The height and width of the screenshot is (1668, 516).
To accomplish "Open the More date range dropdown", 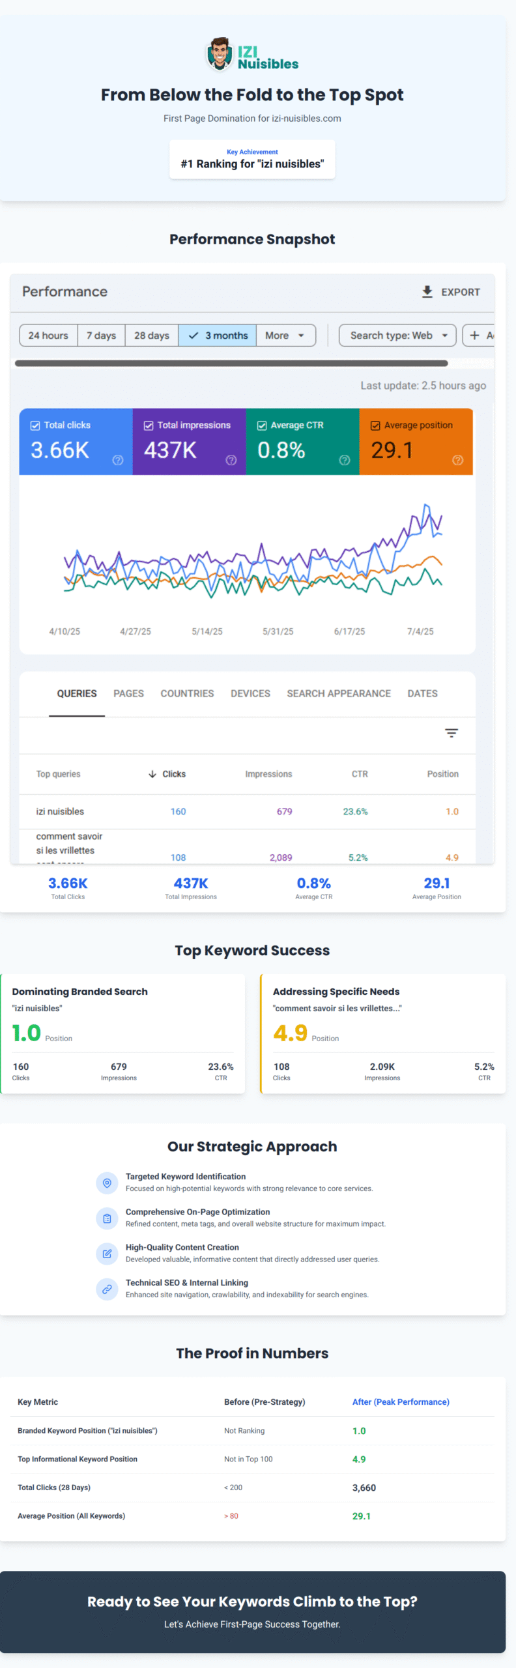I will tap(286, 336).
